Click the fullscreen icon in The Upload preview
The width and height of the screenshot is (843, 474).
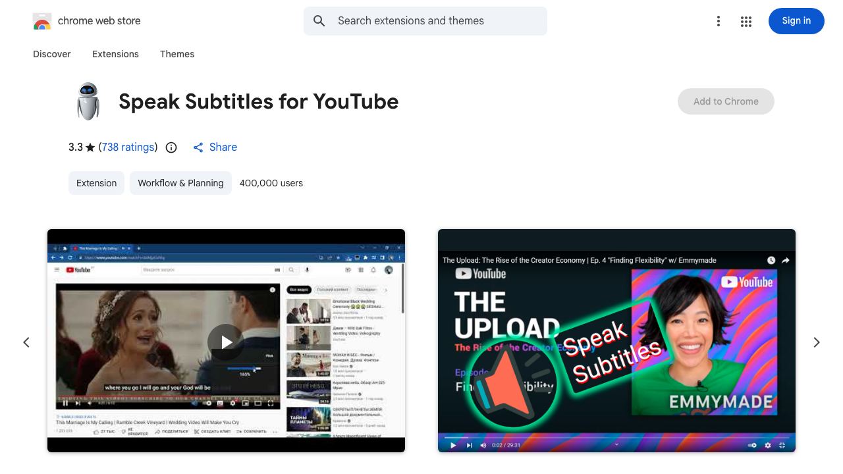click(x=782, y=446)
